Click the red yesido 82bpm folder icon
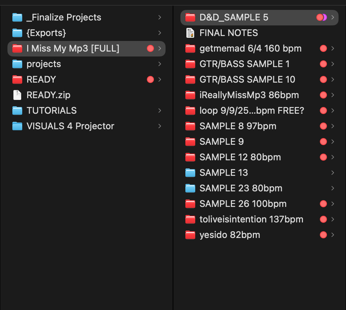 coord(190,235)
